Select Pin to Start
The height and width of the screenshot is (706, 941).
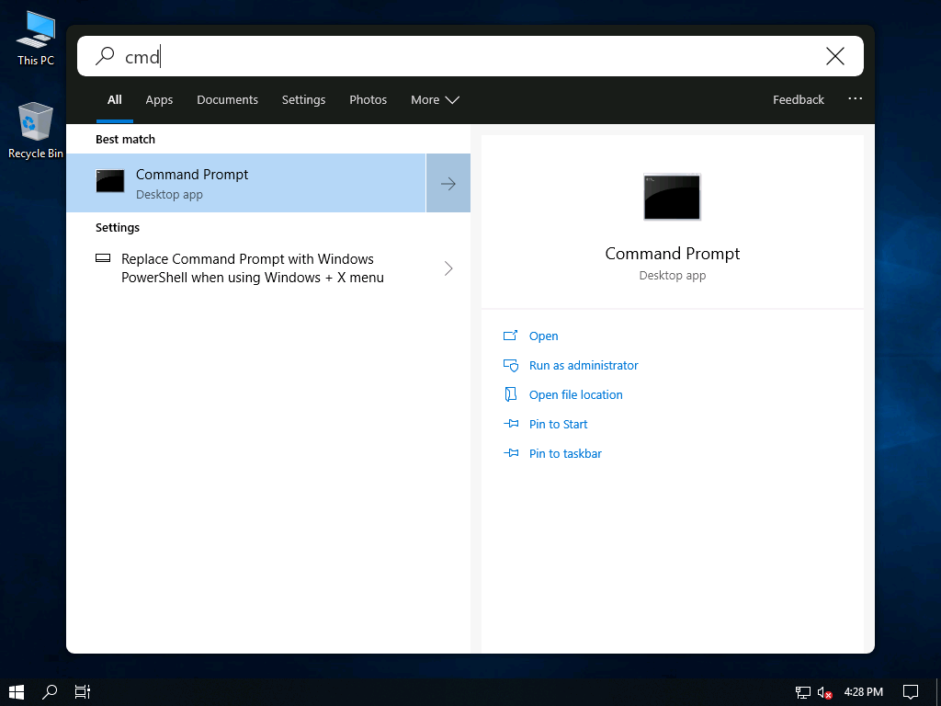pos(558,425)
